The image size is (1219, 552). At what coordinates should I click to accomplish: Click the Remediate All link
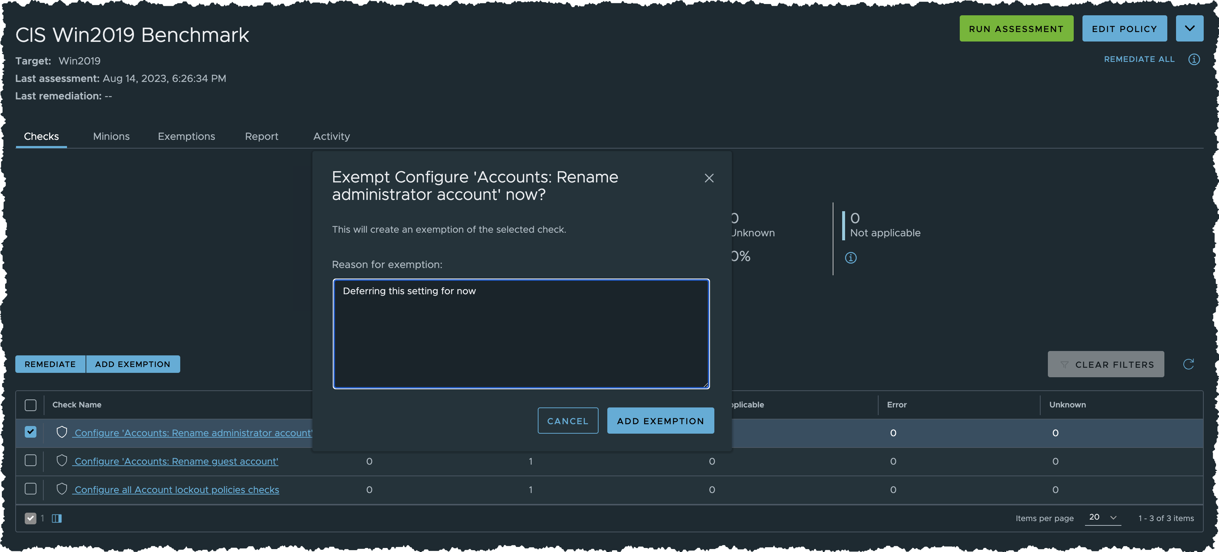(x=1139, y=59)
